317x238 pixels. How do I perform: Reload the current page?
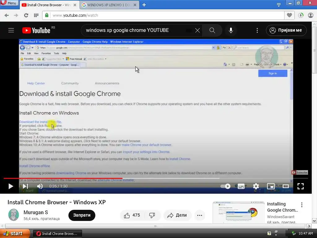[26, 15]
